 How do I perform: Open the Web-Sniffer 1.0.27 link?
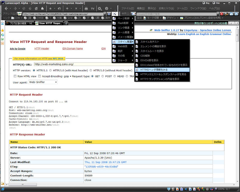[x=166, y=30]
